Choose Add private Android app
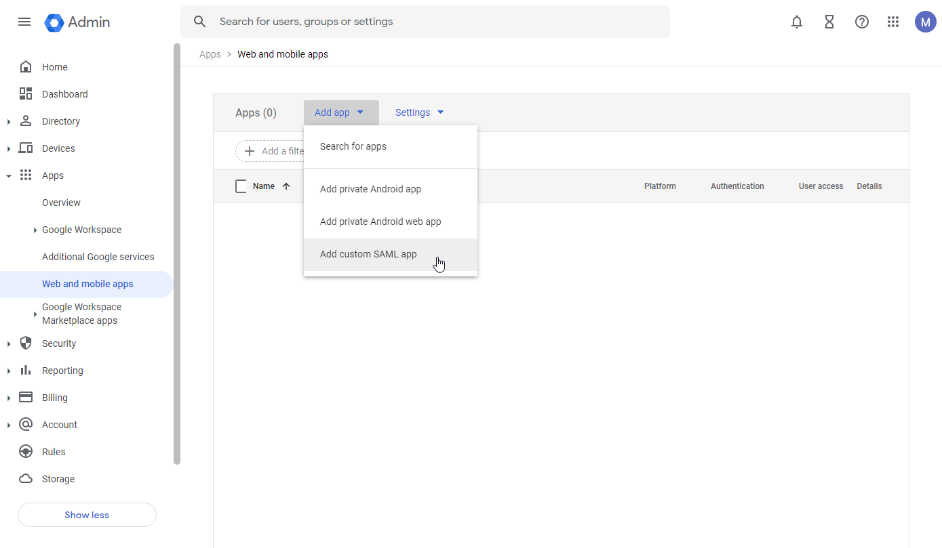Viewport: 942px width, 548px height. point(391,189)
